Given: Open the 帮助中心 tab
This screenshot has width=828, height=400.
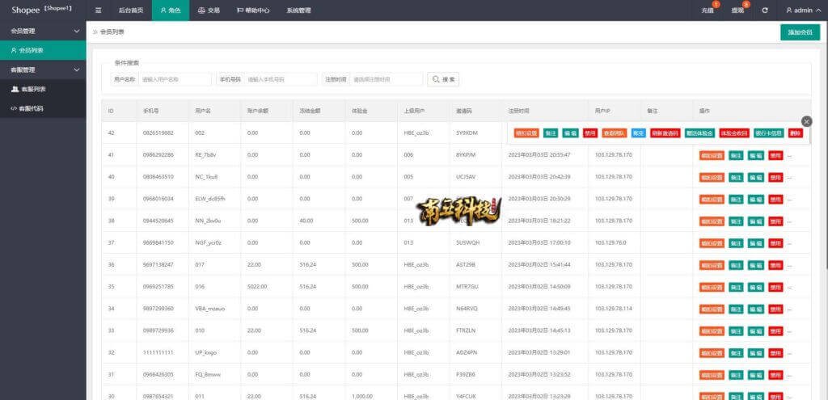Looking at the screenshot, I should 253,11.
